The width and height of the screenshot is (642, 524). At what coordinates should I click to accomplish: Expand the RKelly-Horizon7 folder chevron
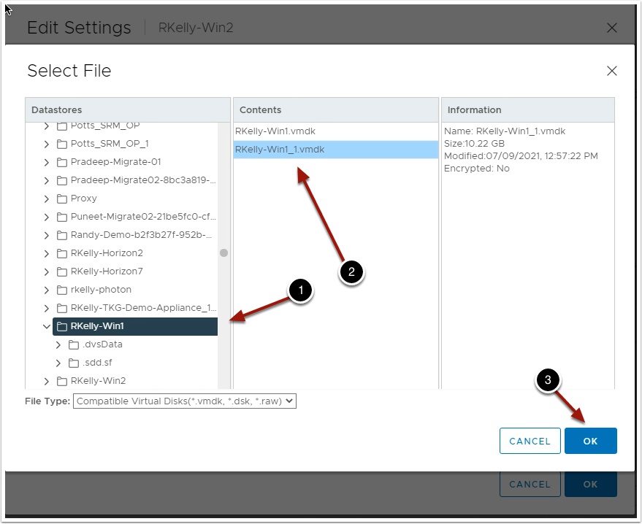pos(46,271)
